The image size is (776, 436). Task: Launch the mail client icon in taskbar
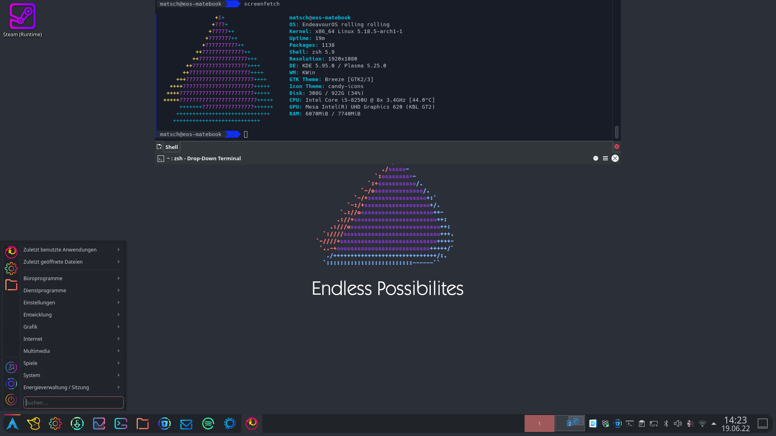point(186,423)
